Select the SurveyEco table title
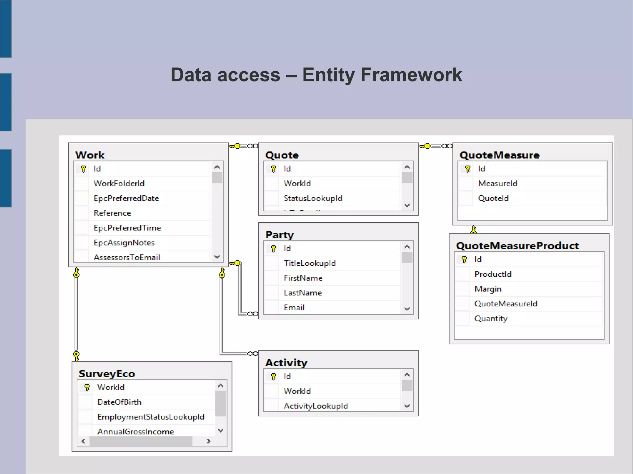The height and width of the screenshot is (474, 633). tap(107, 374)
